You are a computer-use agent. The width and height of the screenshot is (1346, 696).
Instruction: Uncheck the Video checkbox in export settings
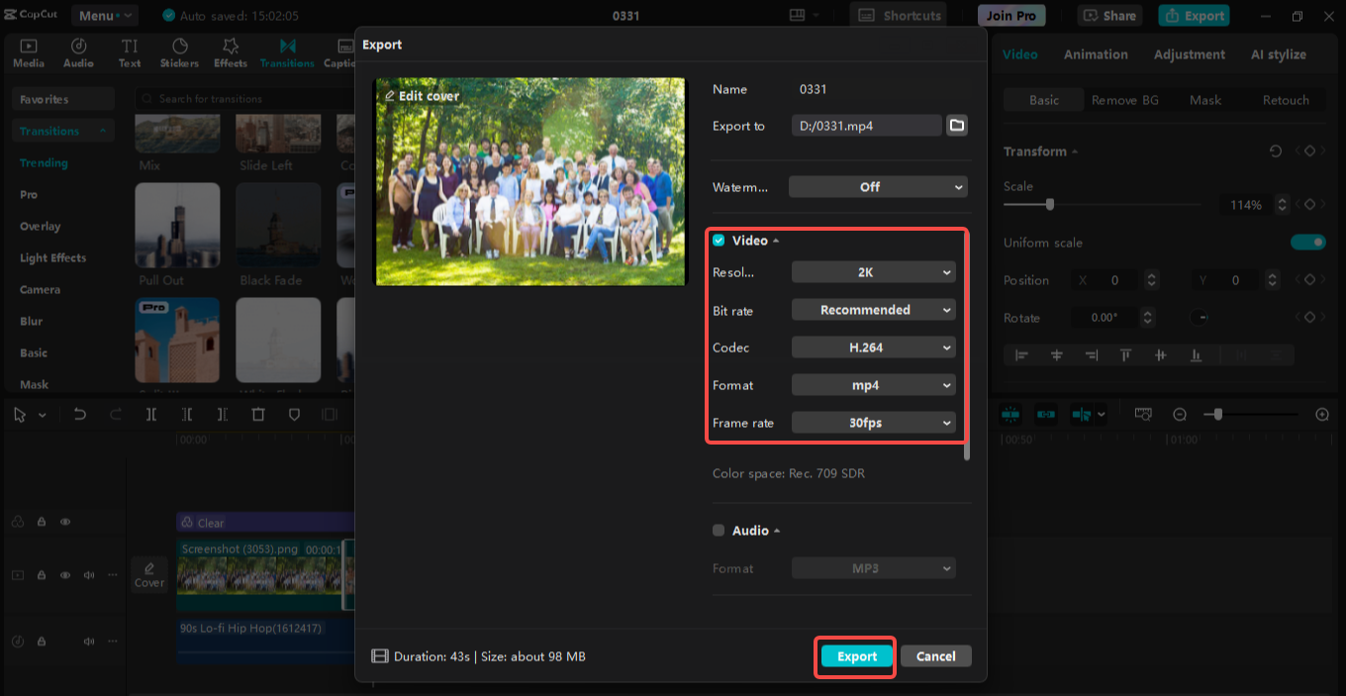(x=718, y=240)
